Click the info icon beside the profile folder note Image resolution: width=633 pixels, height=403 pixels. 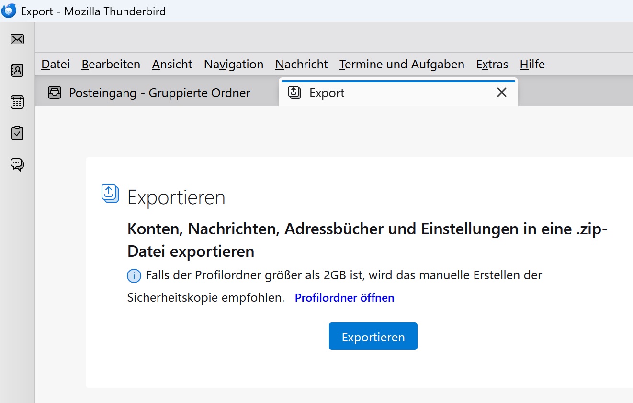coord(134,276)
